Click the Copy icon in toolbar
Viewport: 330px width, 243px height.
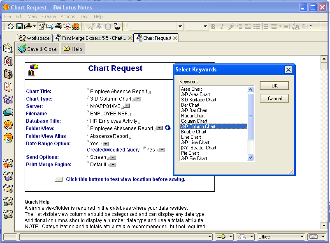(99, 26)
